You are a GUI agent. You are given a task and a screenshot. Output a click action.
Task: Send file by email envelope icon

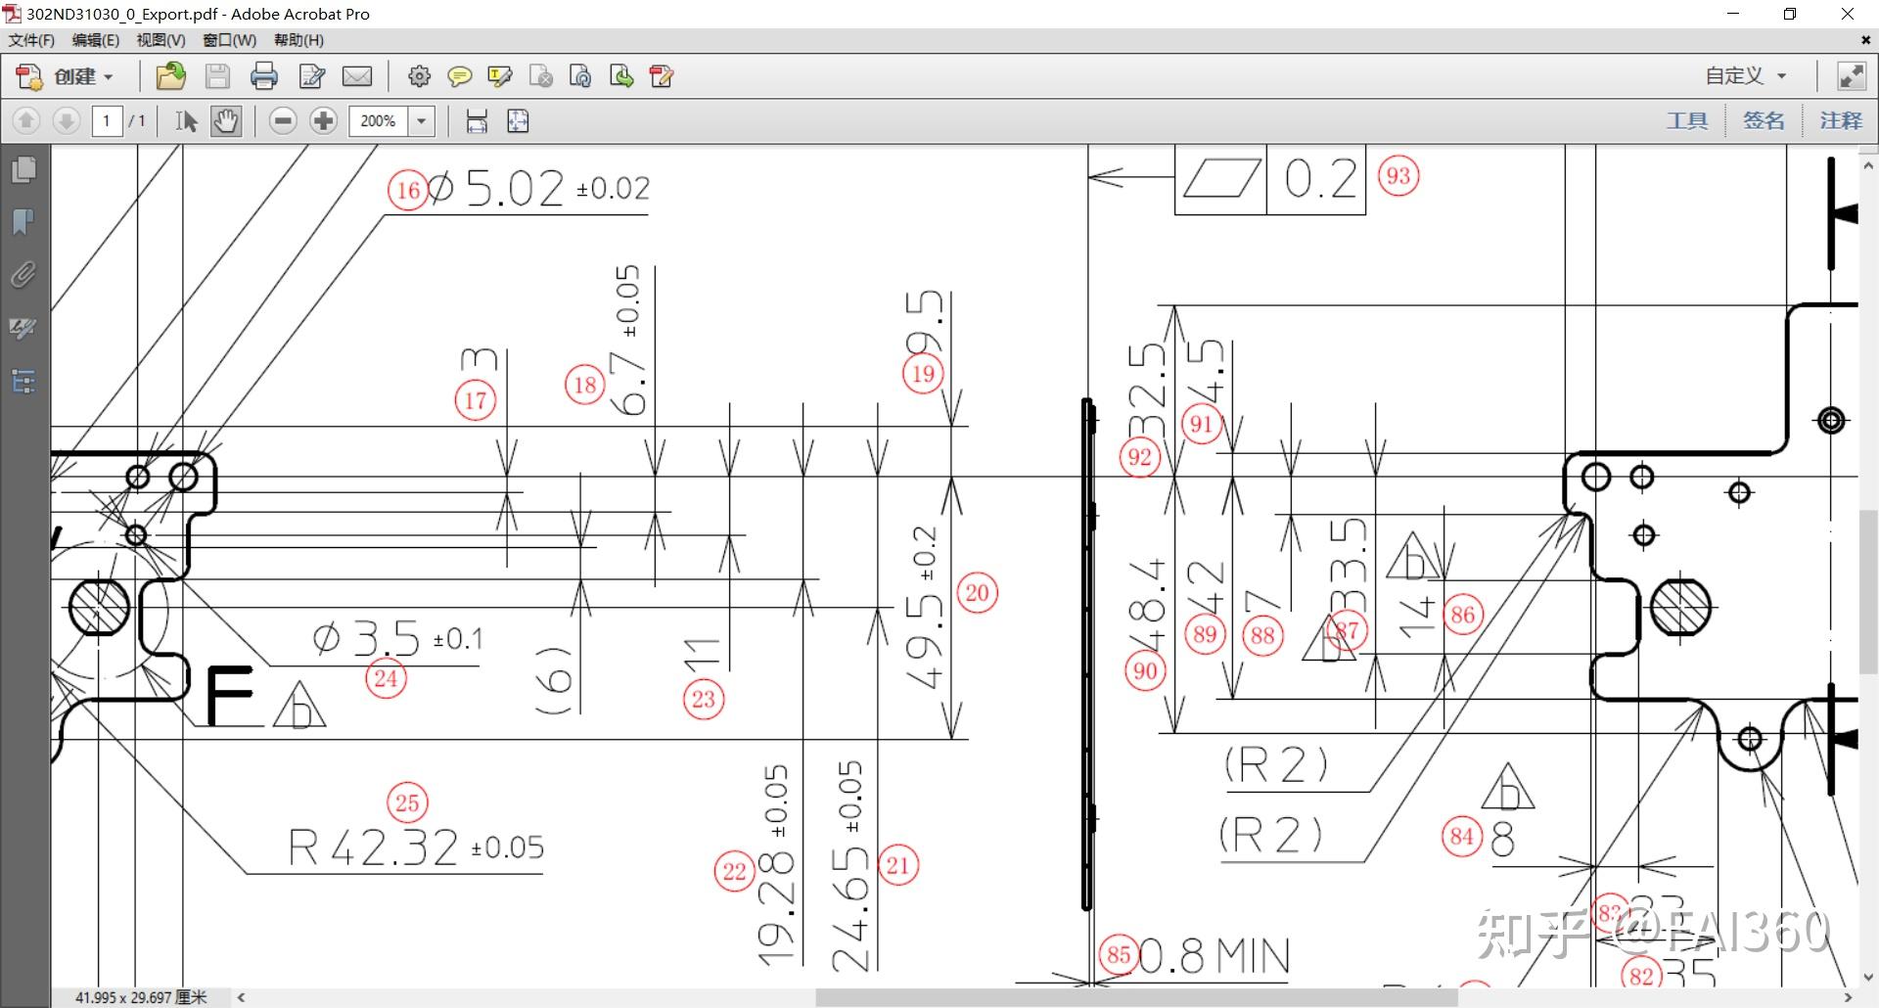(x=357, y=76)
